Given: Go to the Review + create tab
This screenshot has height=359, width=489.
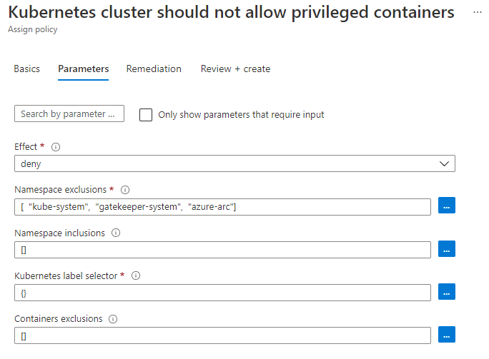Looking at the screenshot, I should 235,69.
